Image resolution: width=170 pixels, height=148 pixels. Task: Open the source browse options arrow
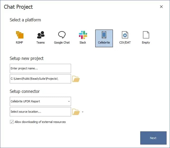(x=83, y=112)
